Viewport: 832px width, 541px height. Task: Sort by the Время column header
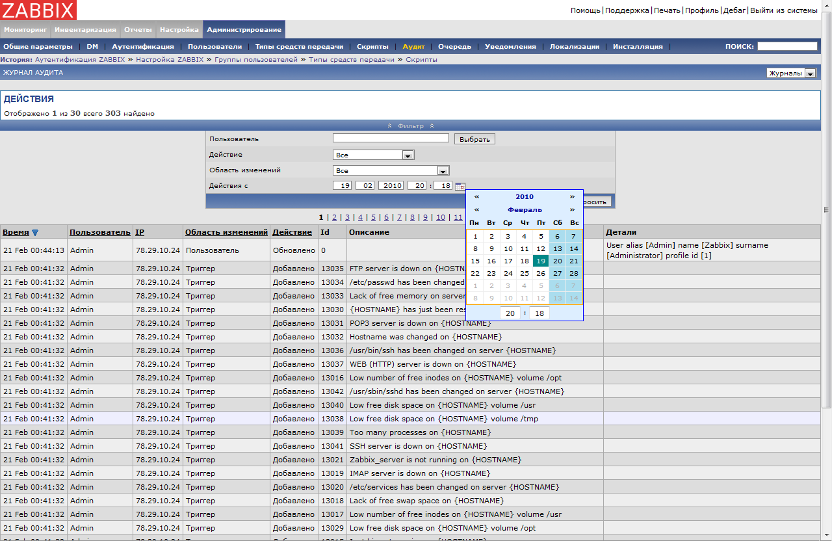[x=16, y=232]
